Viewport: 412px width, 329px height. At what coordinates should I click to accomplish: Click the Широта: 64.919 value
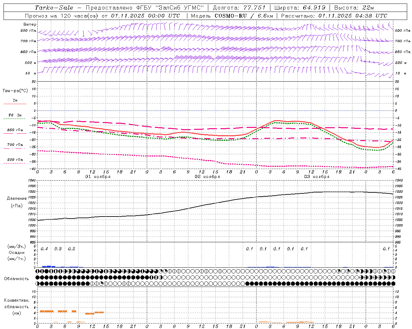coord(300,8)
